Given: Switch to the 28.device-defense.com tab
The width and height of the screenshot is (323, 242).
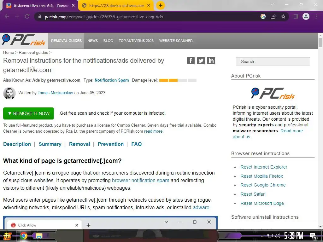Looking at the screenshot, I should coord(116,6).
